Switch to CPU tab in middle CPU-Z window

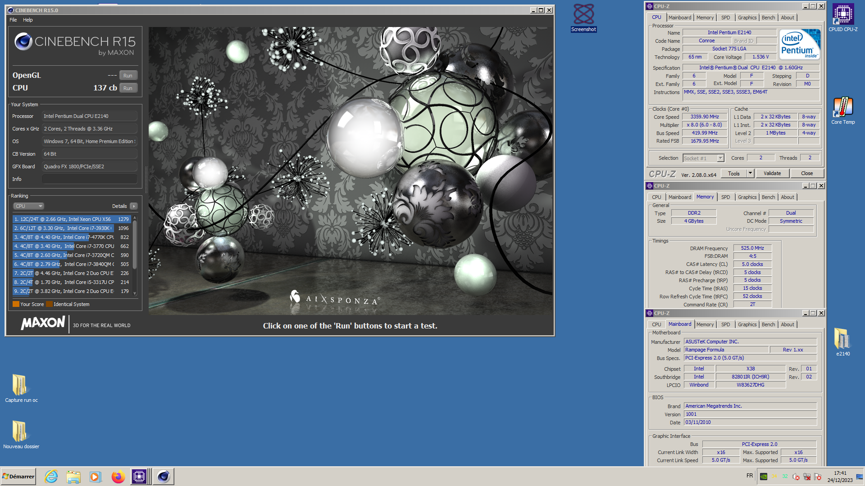coord(656,197)
